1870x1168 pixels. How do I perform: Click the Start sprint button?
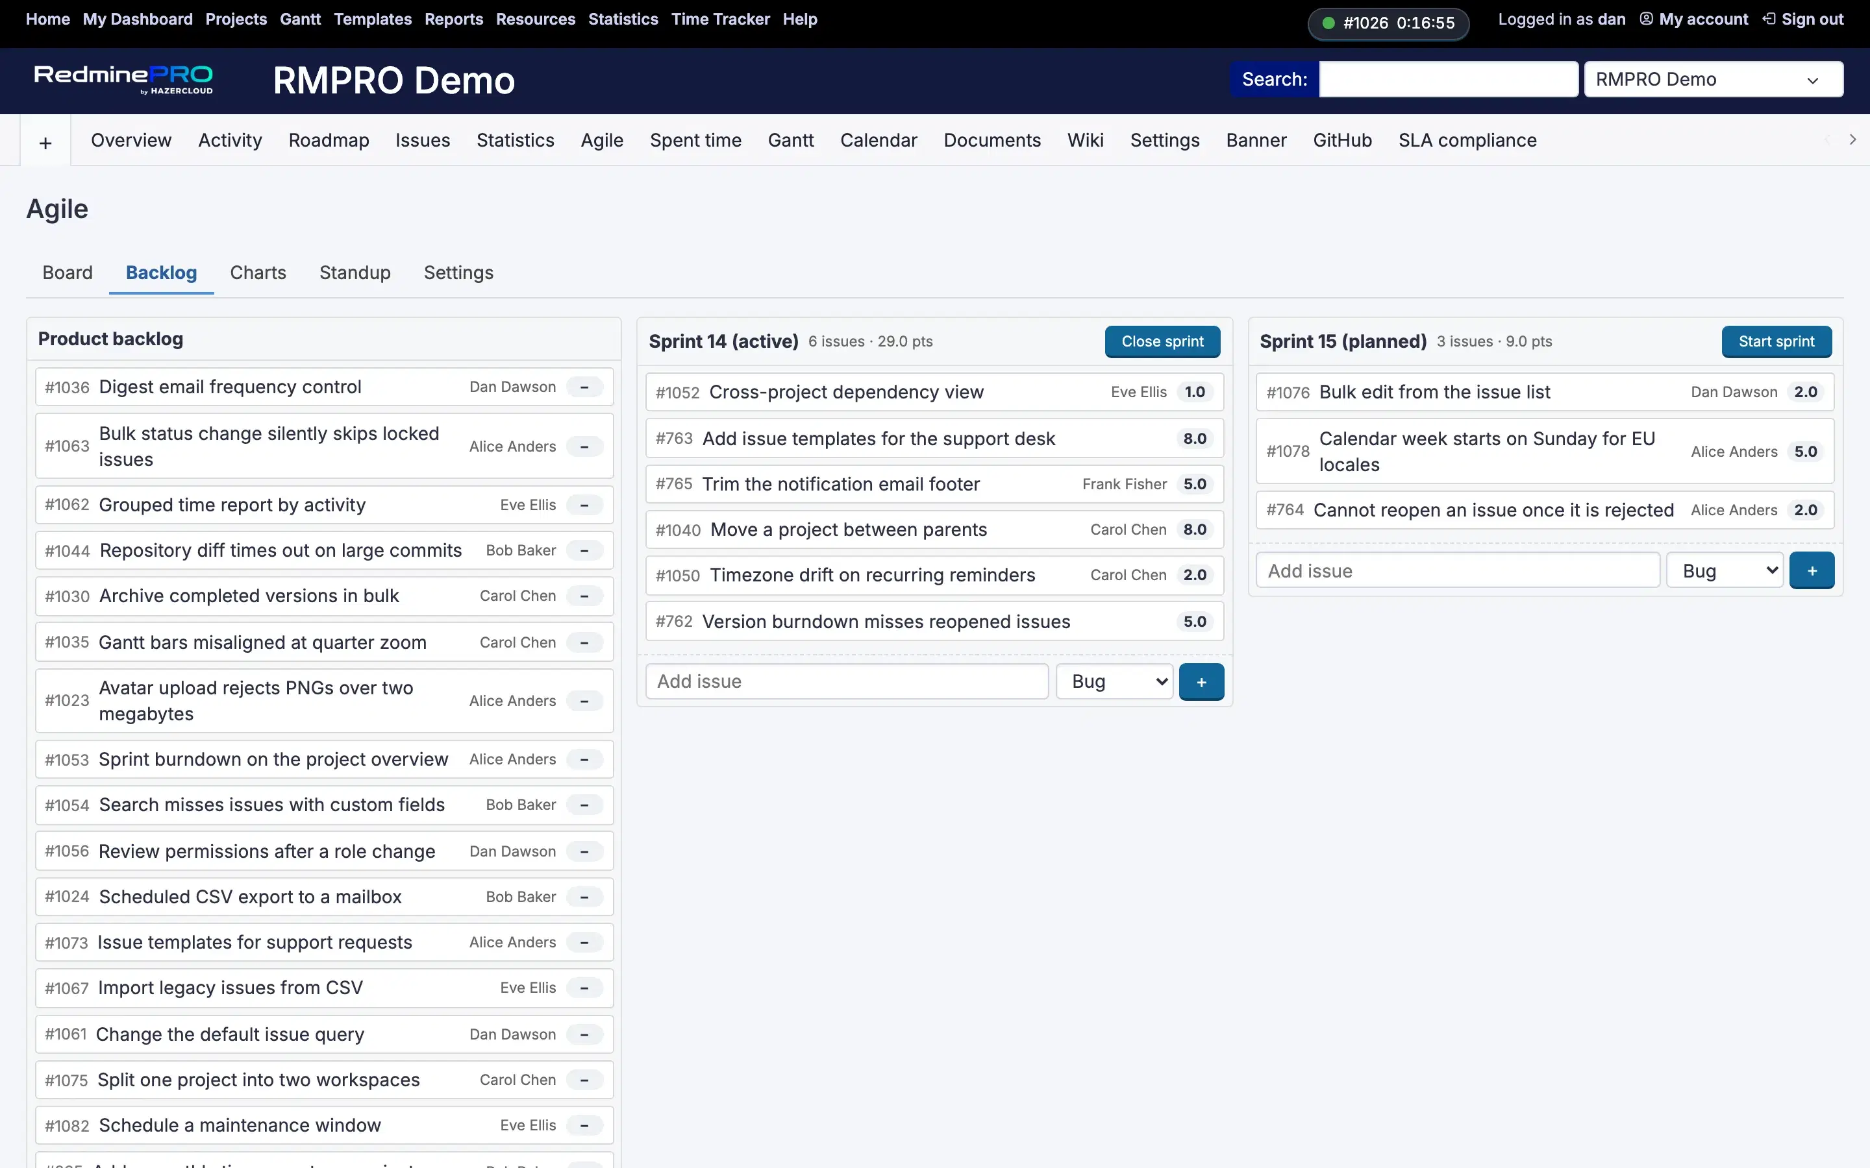[x=1776, y=341]
